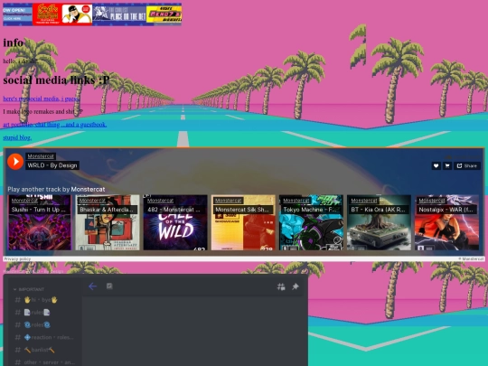Play the WRLD - By Design track
This screenshot has width=488, height=366.
(15, 161)
